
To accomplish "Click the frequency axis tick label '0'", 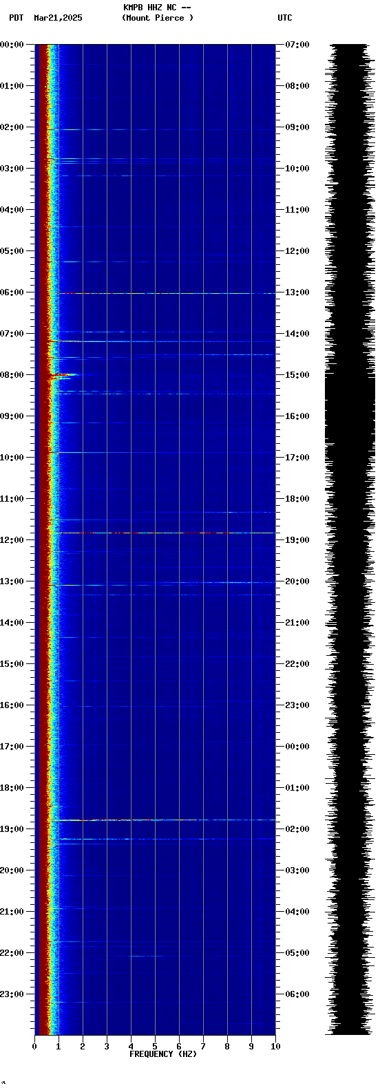I will (34, 1047).
